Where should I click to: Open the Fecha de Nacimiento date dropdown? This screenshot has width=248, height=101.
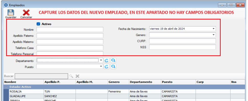tap(214, 29)
